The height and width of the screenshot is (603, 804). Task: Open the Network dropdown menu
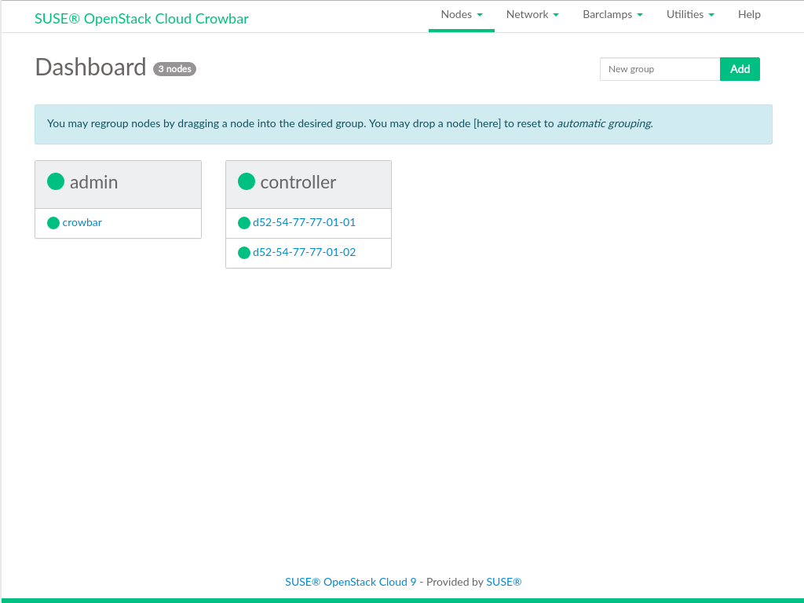pos(532,15)
